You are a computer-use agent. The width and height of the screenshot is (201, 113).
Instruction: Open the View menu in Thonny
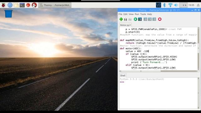pos(131,14)
